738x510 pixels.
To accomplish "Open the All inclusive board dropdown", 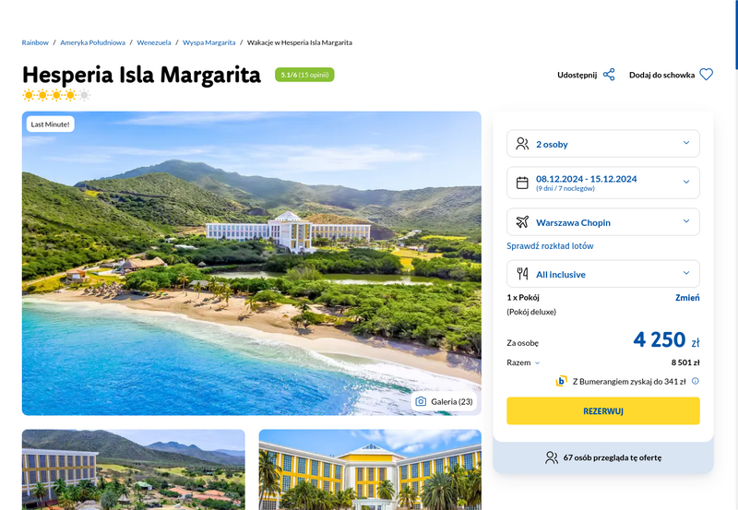I will click(603, 274).
